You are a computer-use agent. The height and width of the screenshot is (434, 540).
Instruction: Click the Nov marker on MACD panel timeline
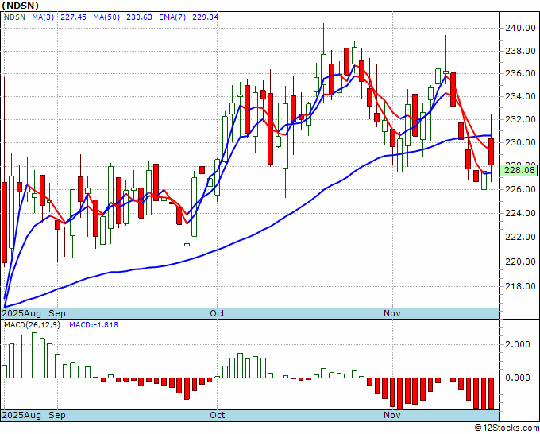pyautogui.click(x=391, y=415)
